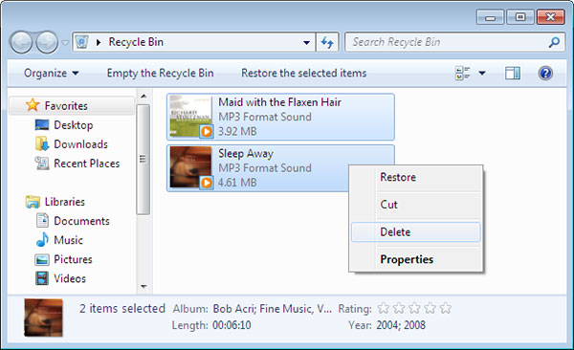Click the navigation pane scrollbar thumb
Viewport: 574px width, 350px height.
coord(143,160)
